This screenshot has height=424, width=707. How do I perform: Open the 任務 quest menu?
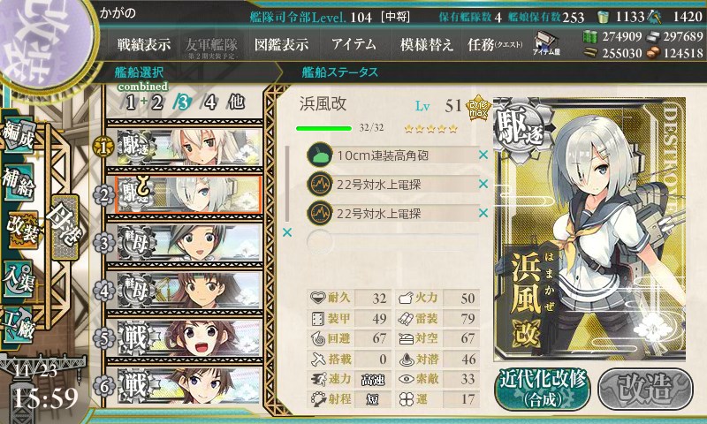click(495, 44)
